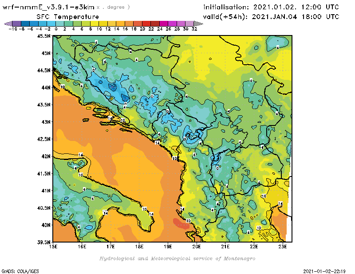Click the initialisation time '2021.01.02. 12:00 UTC'
The height and width of the screenshot is (274, 355).
(296, 7)
